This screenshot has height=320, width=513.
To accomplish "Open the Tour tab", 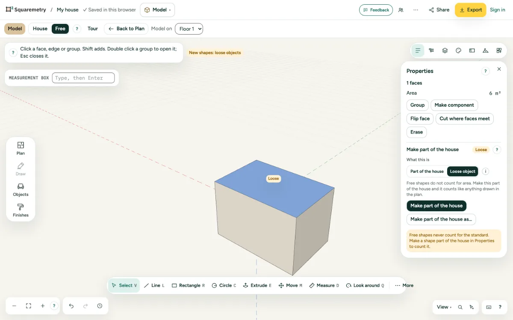I will (x=93, y=29).
